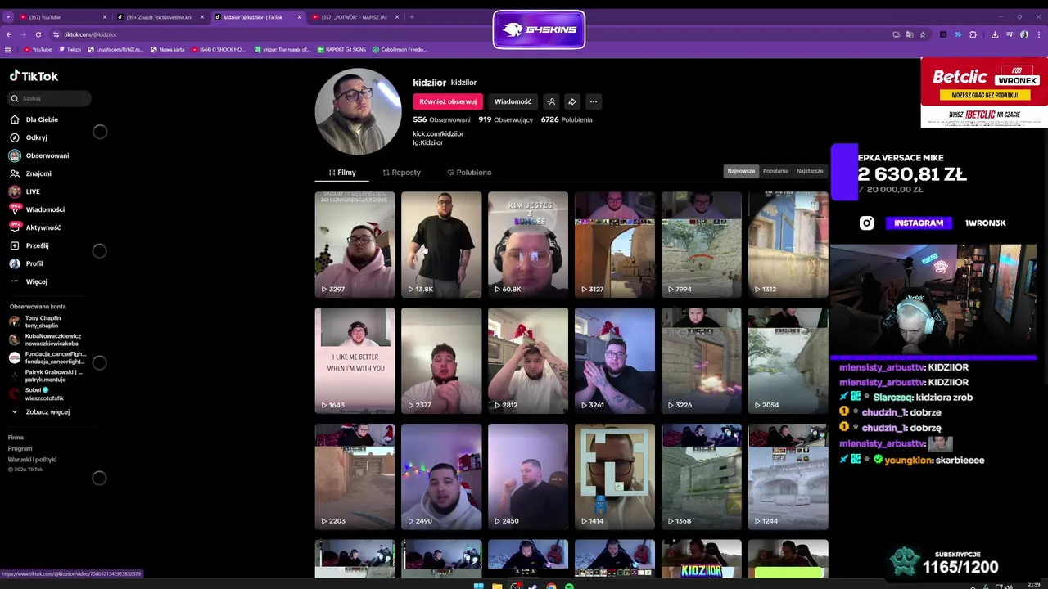The image size is (1048, 589).
Task: Open LIVE section in sidebar
Action: [33, 191]
